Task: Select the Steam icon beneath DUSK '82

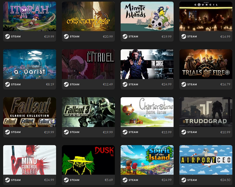Action: click(66, 180)
